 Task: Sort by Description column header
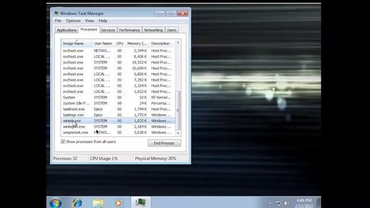click(162, 43)
